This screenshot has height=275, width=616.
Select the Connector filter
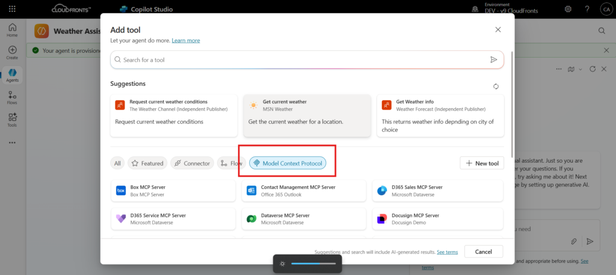point(192,163)
